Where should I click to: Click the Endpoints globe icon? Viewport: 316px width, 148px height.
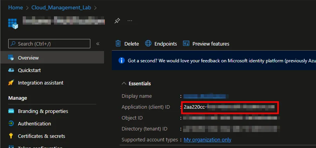coord(148,44)
